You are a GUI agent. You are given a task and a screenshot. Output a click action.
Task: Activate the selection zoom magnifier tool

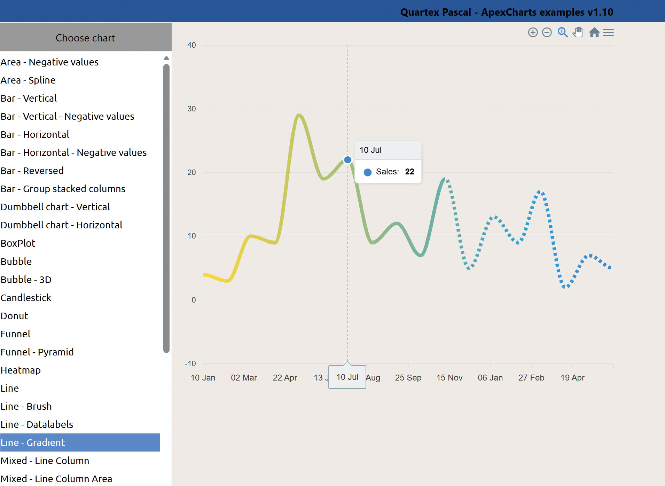pyautogui.click(x=563, y=32)
